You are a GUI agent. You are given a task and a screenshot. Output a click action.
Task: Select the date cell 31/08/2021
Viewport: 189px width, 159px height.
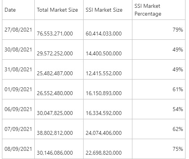(18, 69)
